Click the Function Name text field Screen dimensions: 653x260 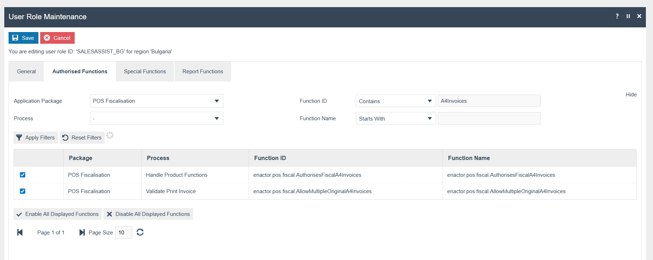click(x=489, y=118)
